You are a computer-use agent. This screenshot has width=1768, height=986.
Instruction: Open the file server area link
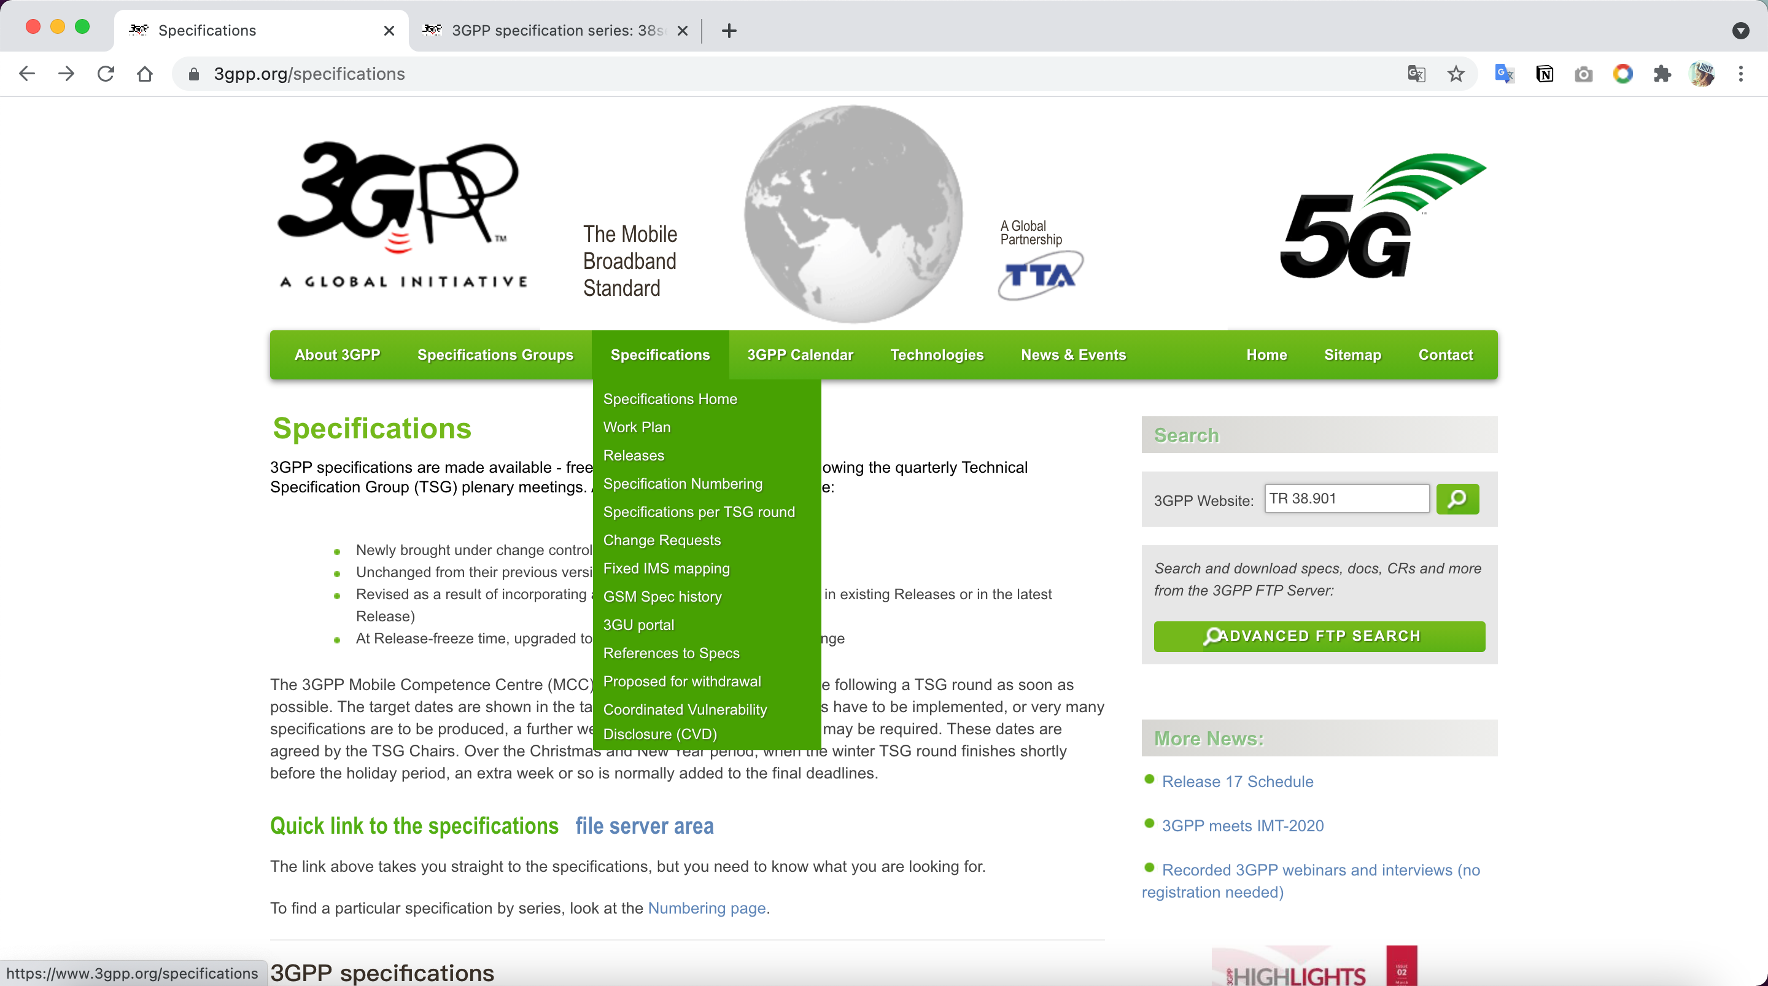pyautogui.click(x=644, y=825)
